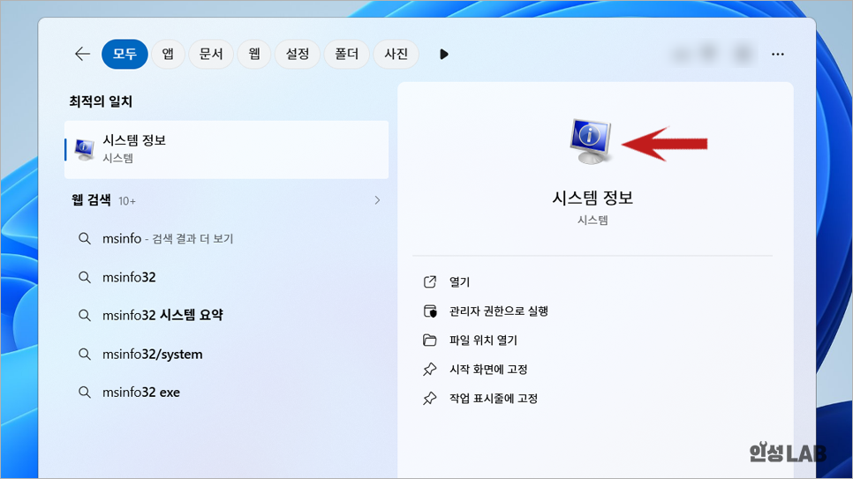Switch to the 사진 filter tab
Screen dimensions: 853x479
click(x=396, y=54)
